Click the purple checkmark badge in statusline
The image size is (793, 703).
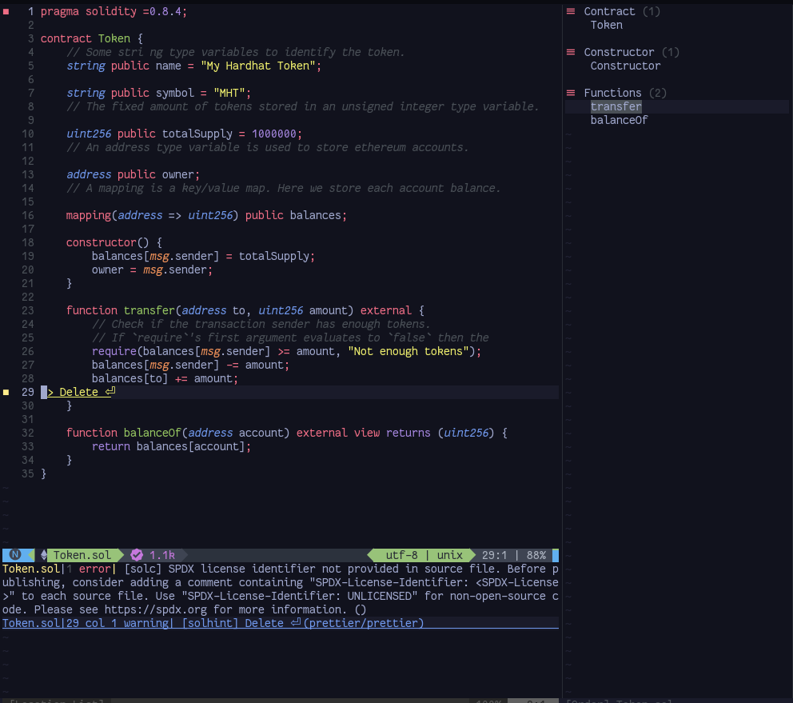click(x=137, y=555)
